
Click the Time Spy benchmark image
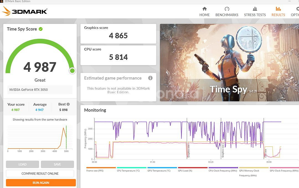tap(230, 63)
